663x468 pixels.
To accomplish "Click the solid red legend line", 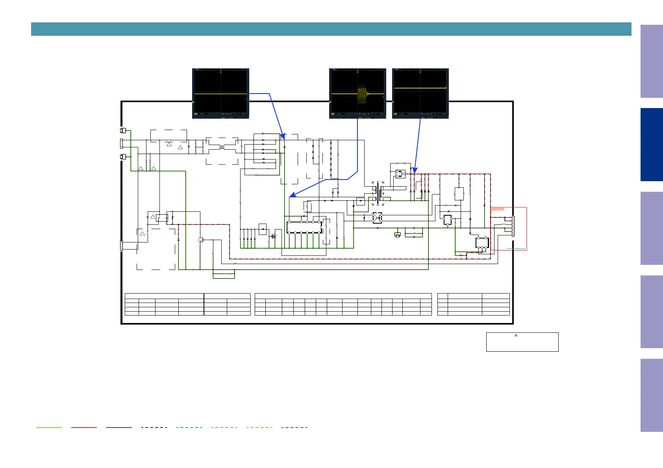I will click(84, 427).
